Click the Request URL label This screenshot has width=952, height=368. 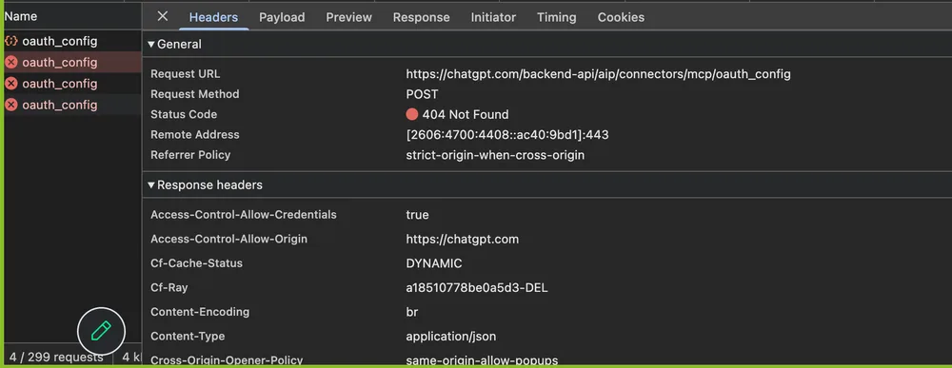186,74
